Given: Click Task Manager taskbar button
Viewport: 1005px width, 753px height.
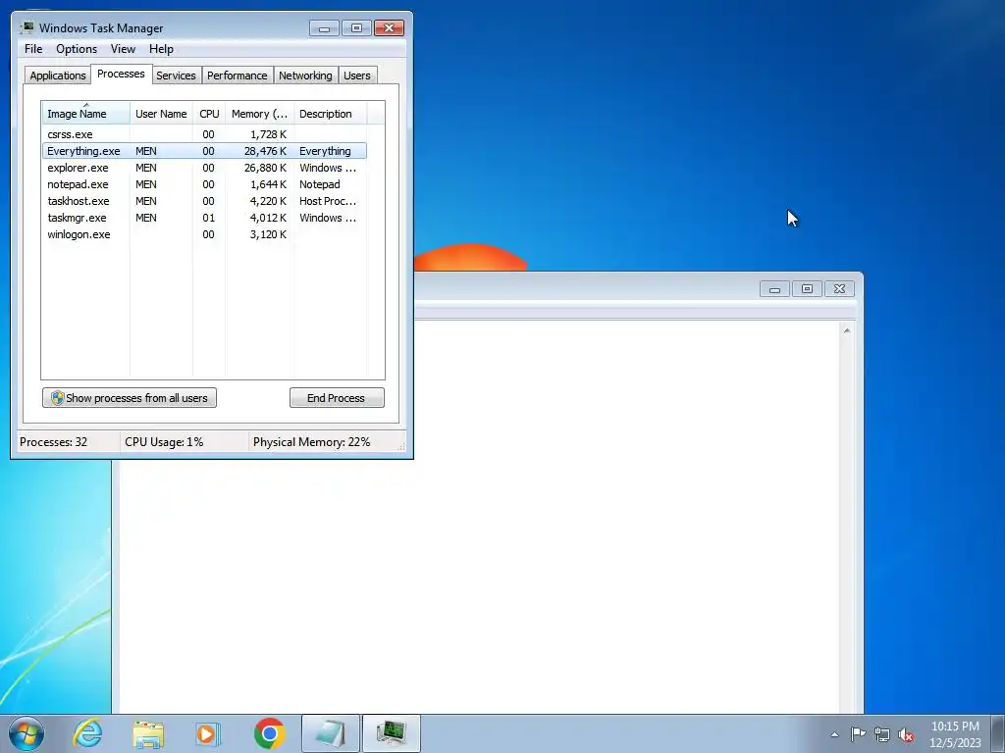Looking at the screenshot, I should coord(392,733).
